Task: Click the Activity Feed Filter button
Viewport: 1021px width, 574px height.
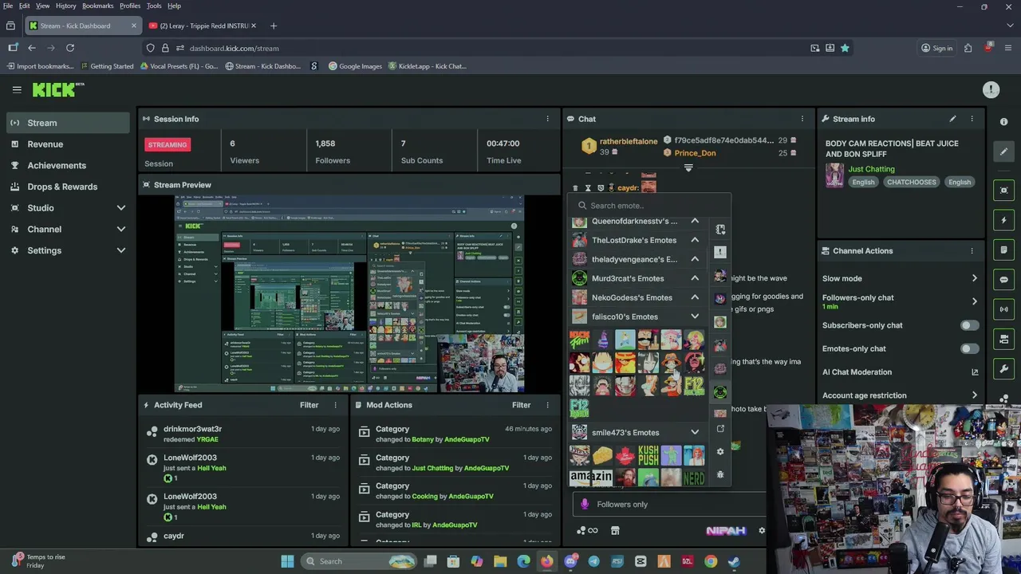Action: 309,405
